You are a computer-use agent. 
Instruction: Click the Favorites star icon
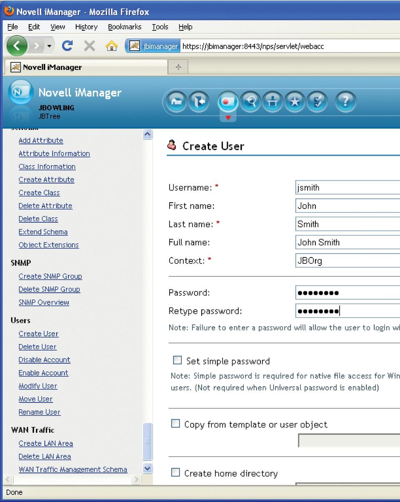click(x=295, y=102)
